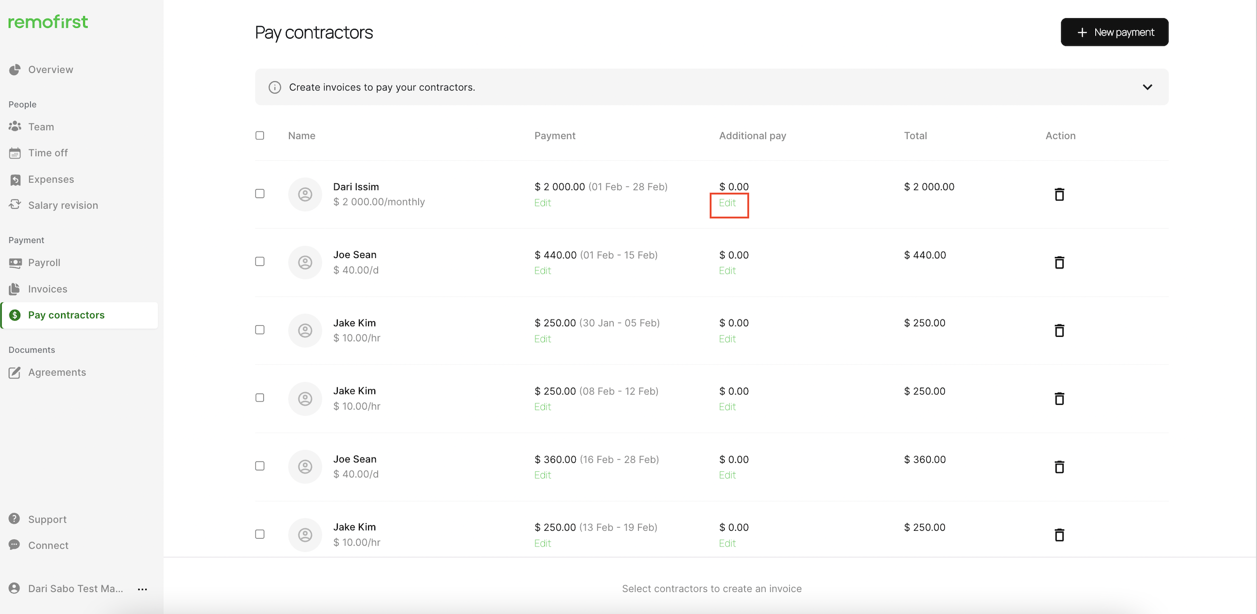Click the Payroll cash icon

(15, 263)
